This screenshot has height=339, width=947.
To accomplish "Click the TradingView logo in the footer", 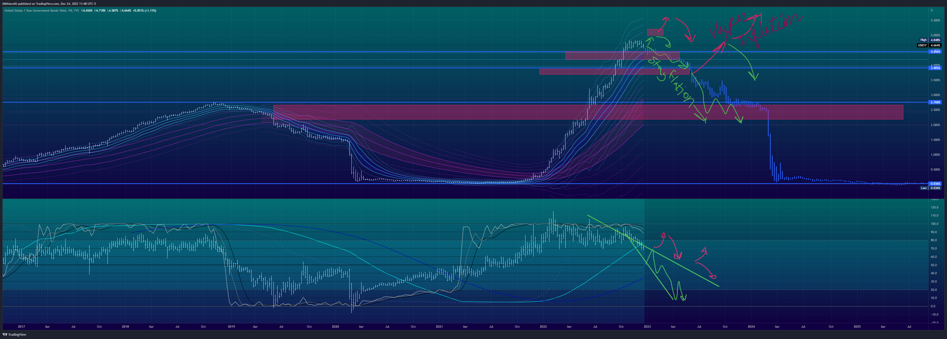I will [x=14, y=335].
